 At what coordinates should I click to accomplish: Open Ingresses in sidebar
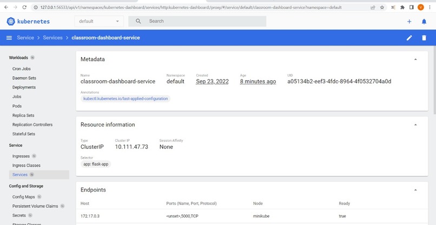pos(21,156)
